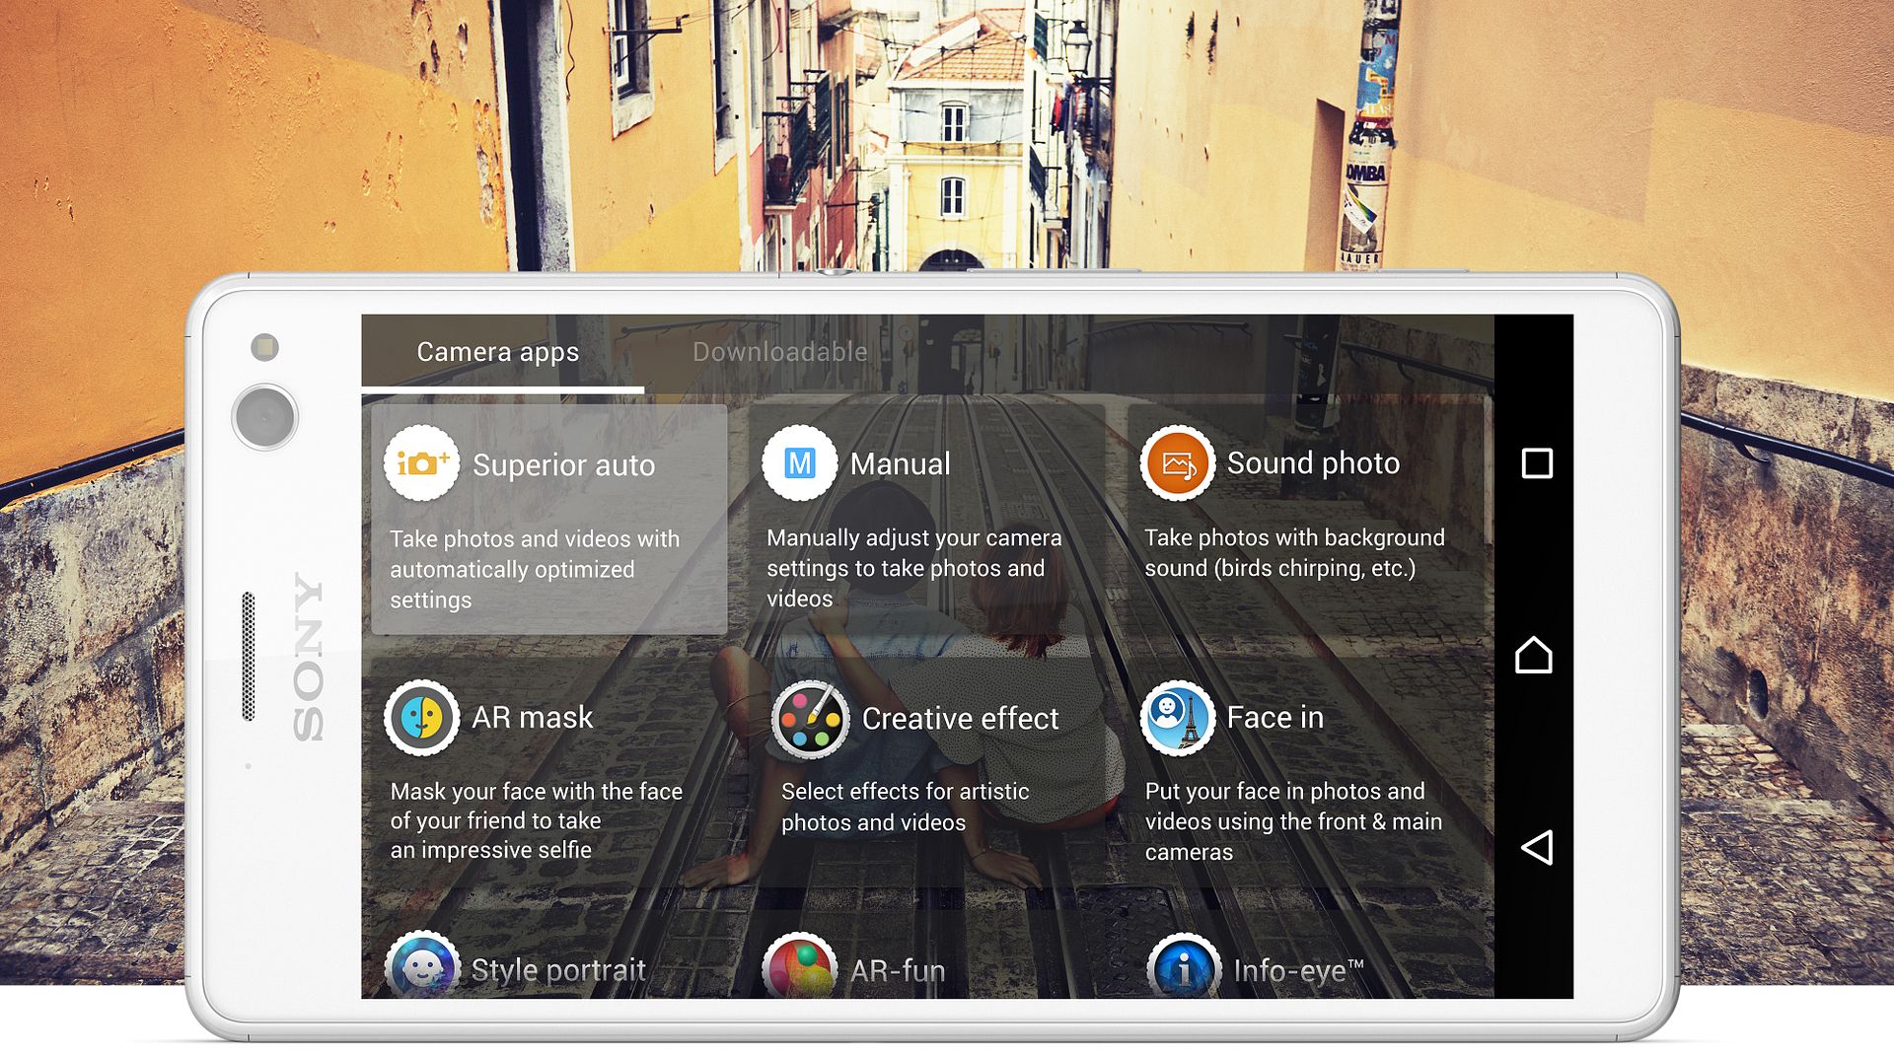Choose the Face in title
Screen dimensions: 1894x1057
pos(1275,717)
